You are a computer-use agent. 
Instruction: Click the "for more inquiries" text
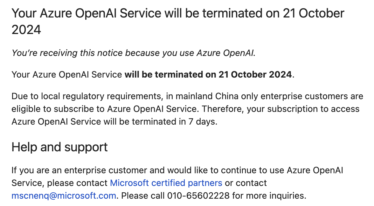(x=268, y=196)
